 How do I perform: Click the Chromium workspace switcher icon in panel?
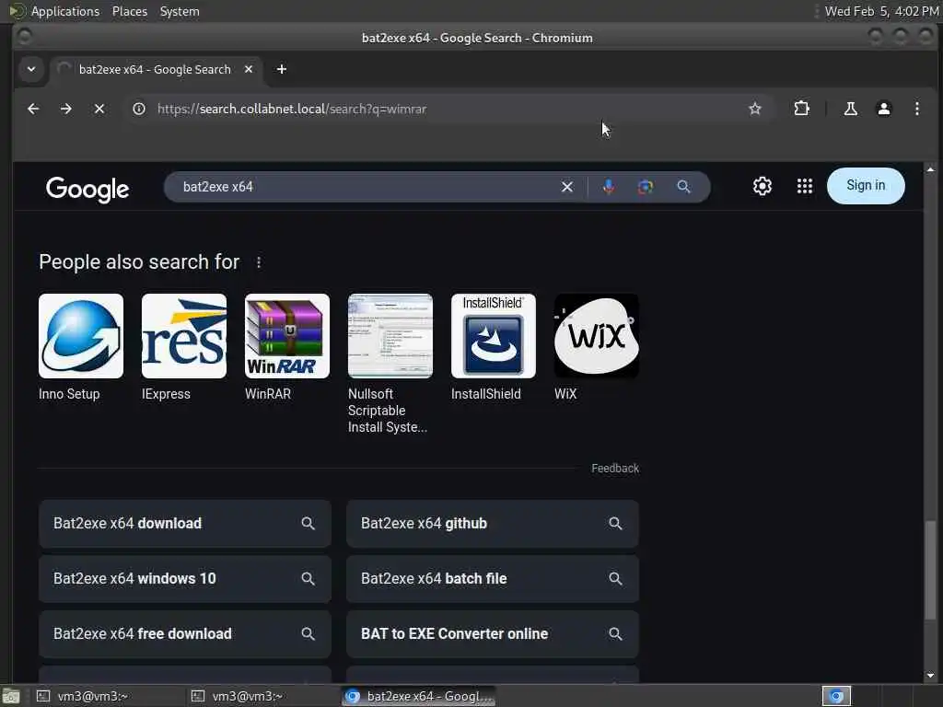[836, 696]
